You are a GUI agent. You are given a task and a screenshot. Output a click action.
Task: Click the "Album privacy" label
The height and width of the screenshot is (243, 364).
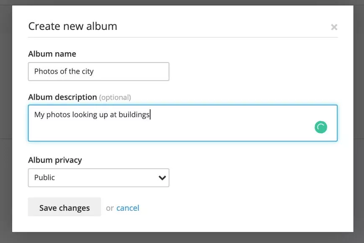(x=55, y=160)
